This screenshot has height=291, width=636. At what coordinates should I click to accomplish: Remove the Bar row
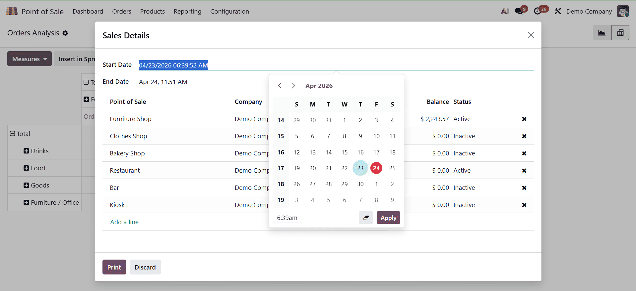click(524, 188)
